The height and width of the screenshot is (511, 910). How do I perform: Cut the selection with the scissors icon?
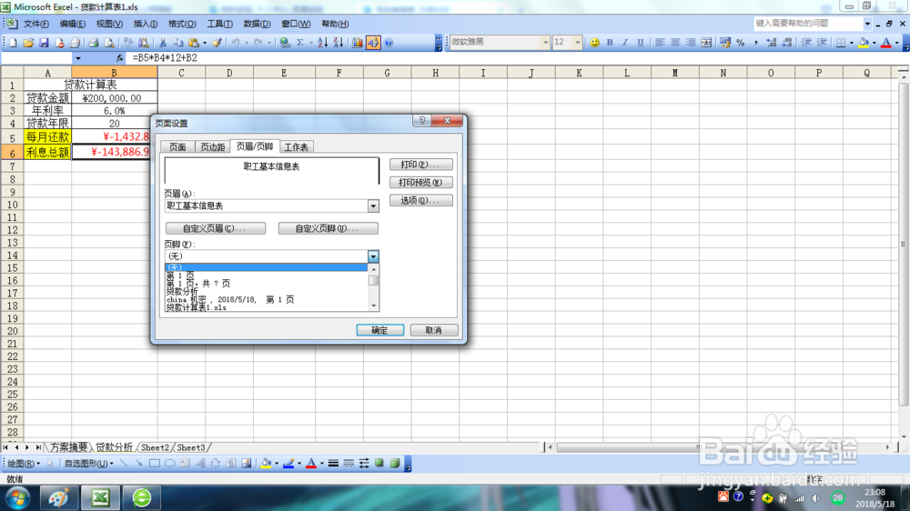(163, 43)
